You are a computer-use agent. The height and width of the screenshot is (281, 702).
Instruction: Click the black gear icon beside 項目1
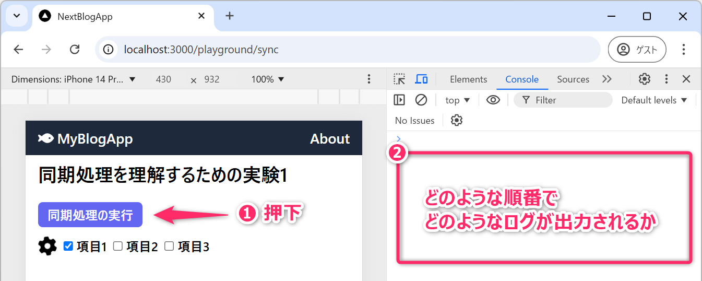(x=47, y=247)
